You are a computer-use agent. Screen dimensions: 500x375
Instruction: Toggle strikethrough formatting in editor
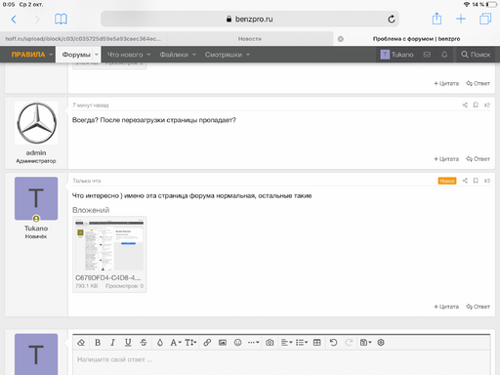tap(144, 343)
